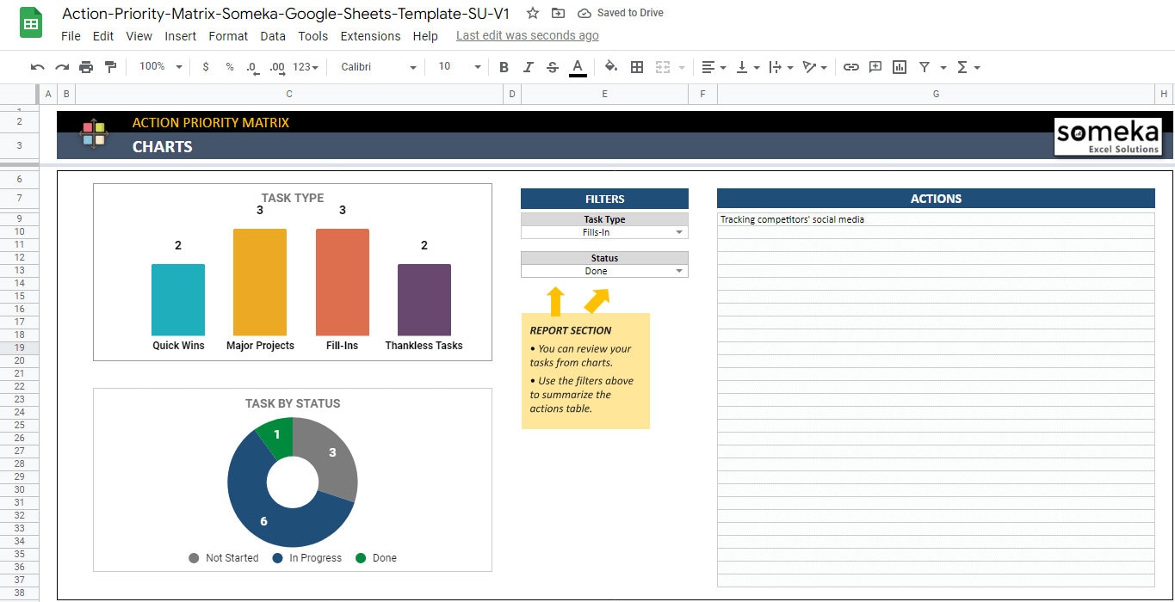Apply the paint format tool
1175x602 pixels.
[110, 66]
